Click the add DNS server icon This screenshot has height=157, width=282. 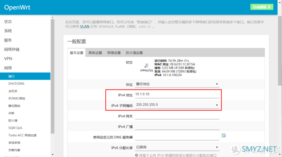(x=224, y=135)
